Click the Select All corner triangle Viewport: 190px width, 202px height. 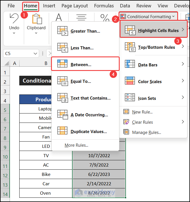coord(7,63)
